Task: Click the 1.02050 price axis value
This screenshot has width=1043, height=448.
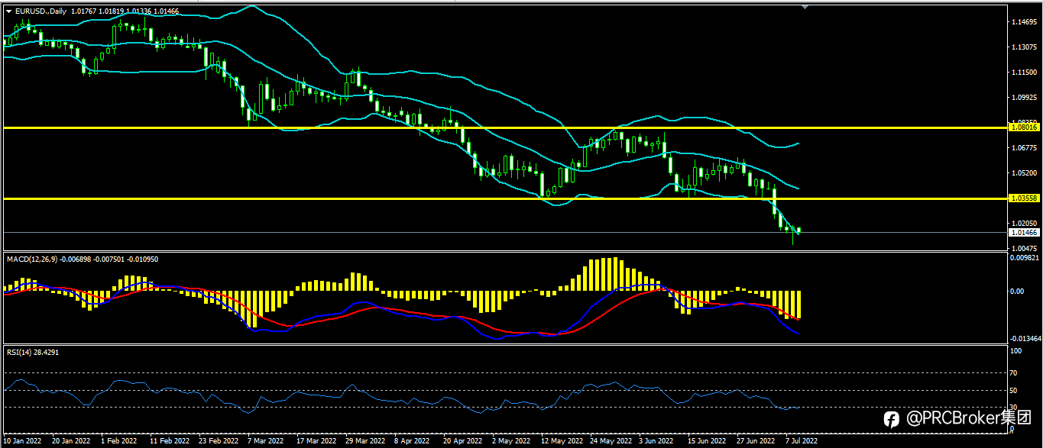Action: point(1024,224)
